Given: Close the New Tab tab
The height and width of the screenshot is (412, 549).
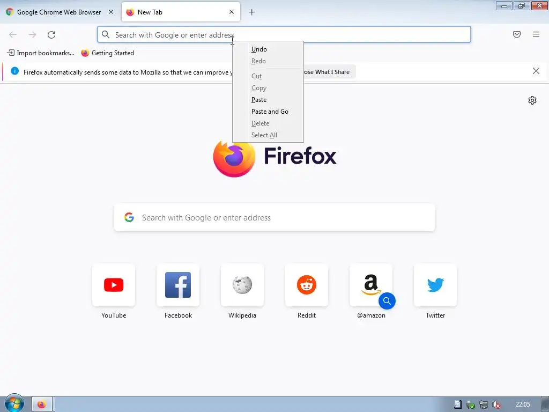Looking at the screenshot, I should (232, 12).
